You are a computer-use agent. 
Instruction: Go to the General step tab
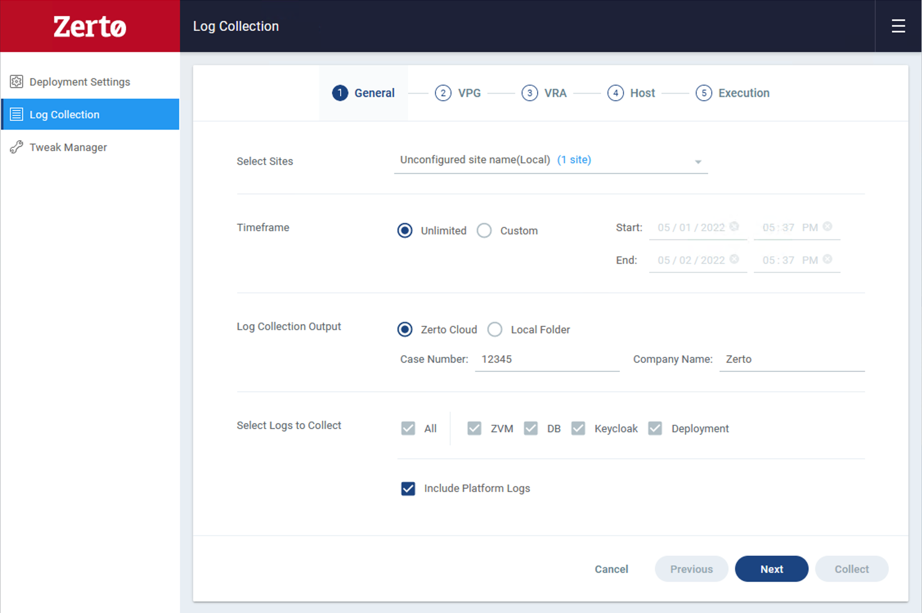[364, 93]
